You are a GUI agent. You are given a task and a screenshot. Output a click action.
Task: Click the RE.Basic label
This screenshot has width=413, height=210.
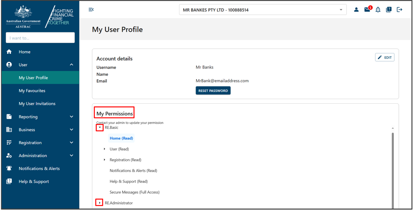[112, 127]
